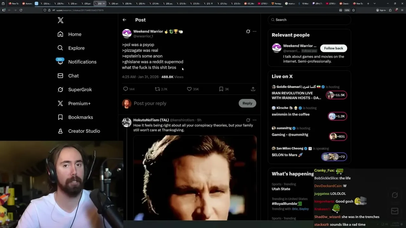Bookmark this page with the star icon
406x228 pixels.
[x=353, y=10]
